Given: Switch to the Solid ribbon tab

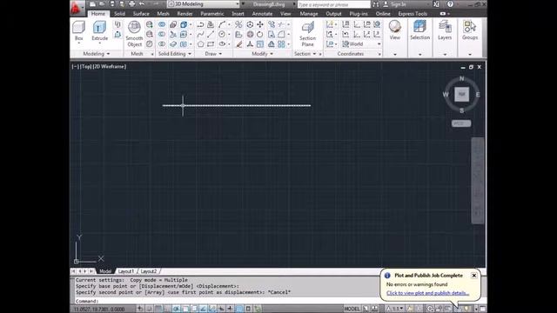Looking at the screenshot, I should tap(119, 14).
